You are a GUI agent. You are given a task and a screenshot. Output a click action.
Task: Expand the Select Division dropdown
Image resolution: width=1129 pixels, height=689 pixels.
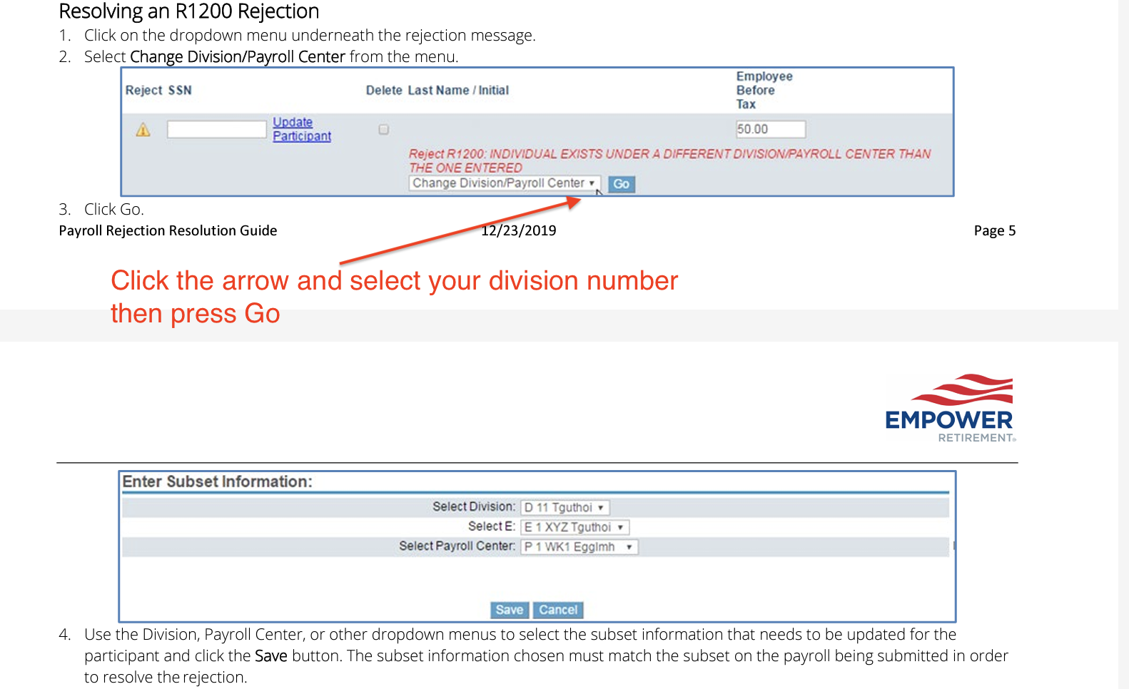point(564,508)
